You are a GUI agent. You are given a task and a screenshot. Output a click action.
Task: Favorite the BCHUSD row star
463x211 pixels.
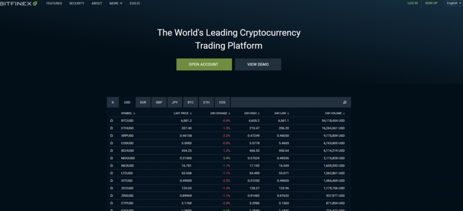112,151
